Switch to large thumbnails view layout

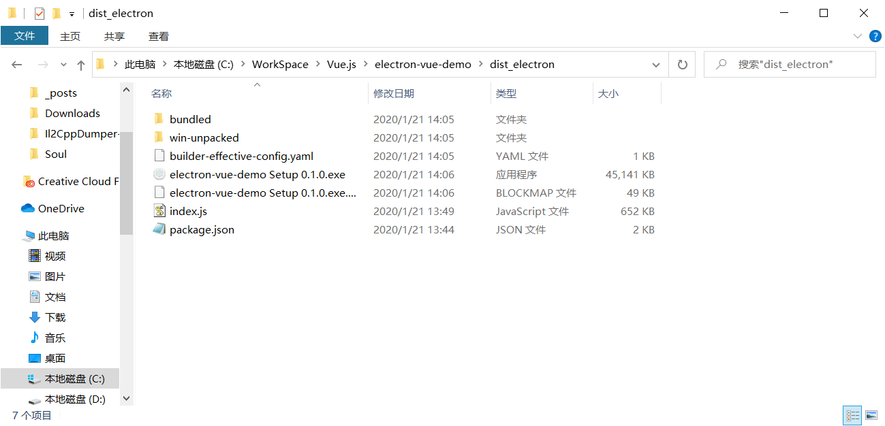pyautogui.click(x=871, y=415)
